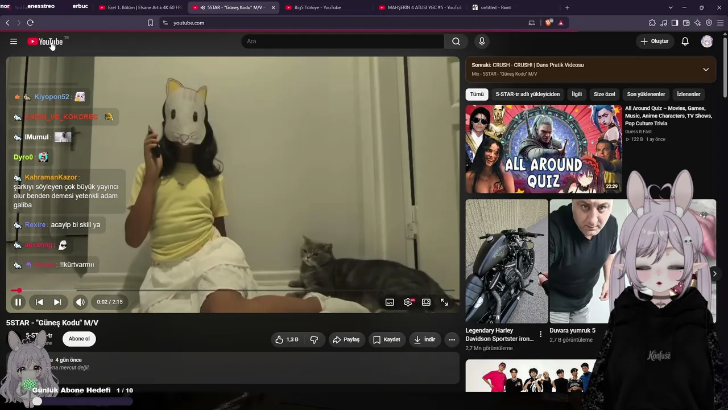Select the 5-STAR-tr adlı yükleyiciden chip
The height and width of the screenshot is (410, 728).
528,95
